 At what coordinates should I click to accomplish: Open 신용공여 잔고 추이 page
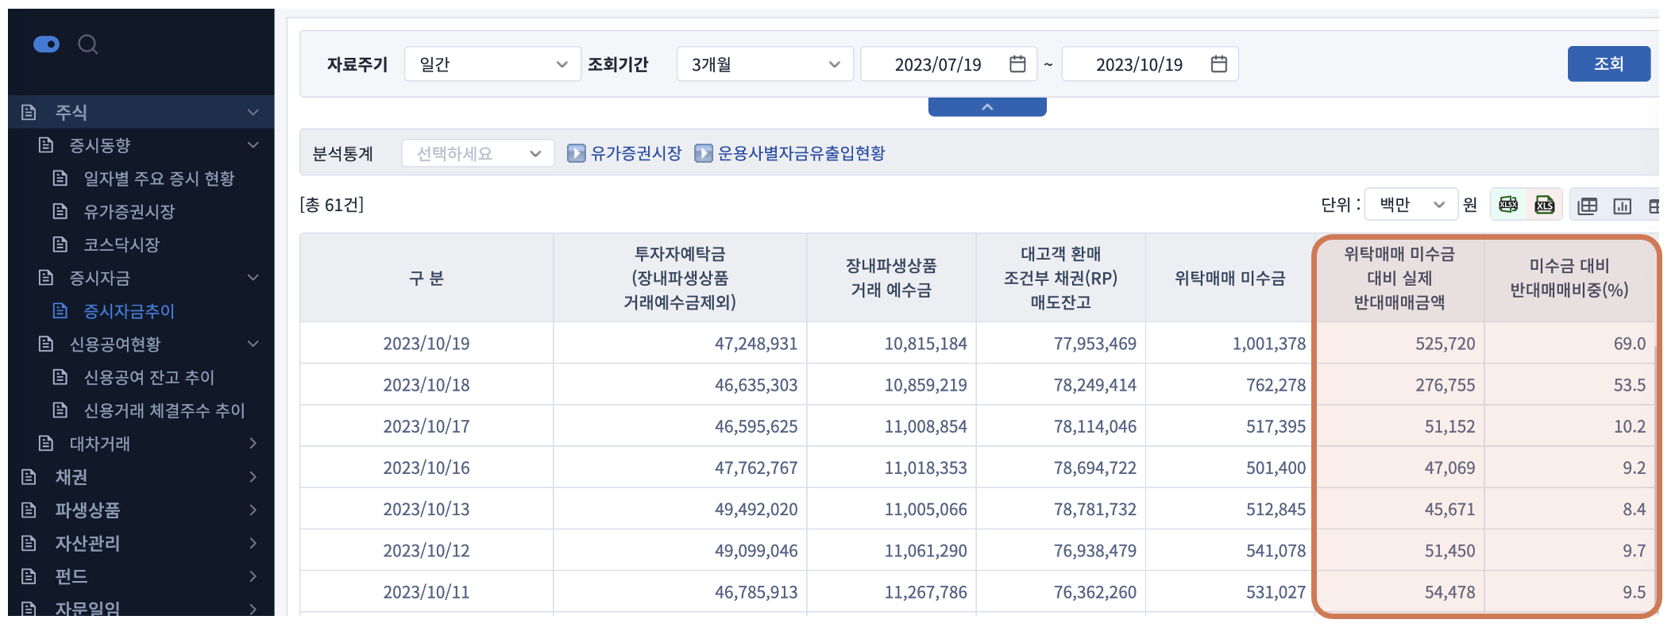tap(149, 377)
